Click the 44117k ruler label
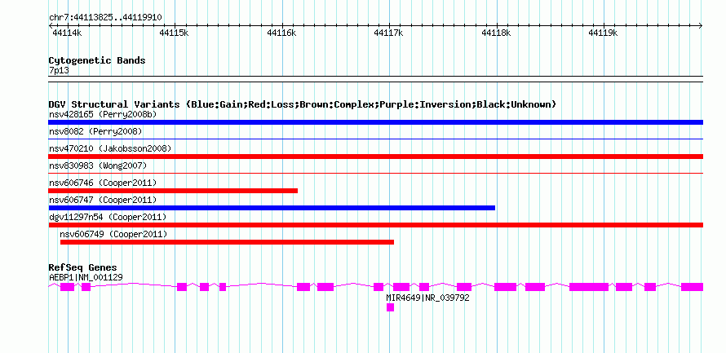 [388, 33]
